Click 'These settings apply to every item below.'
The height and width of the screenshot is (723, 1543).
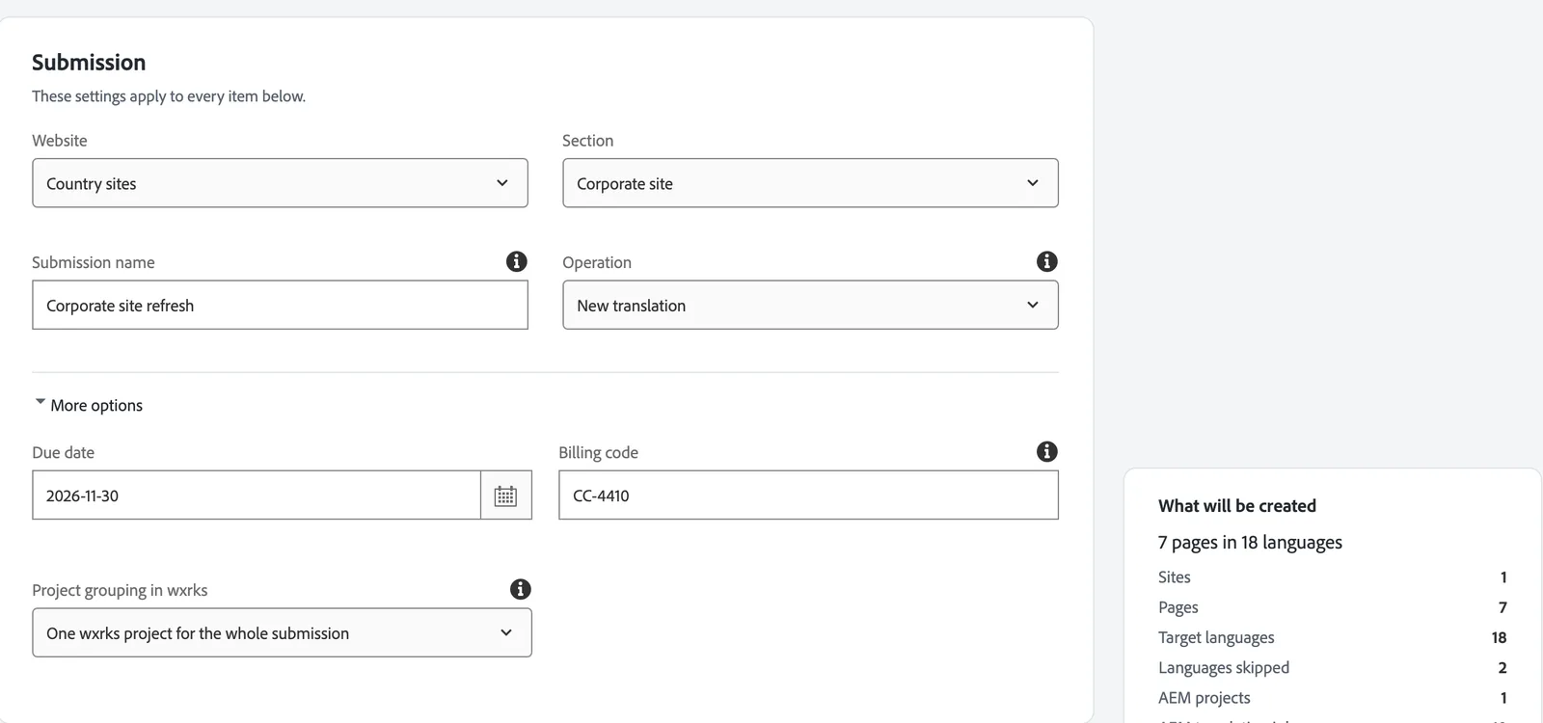[169, 96]
